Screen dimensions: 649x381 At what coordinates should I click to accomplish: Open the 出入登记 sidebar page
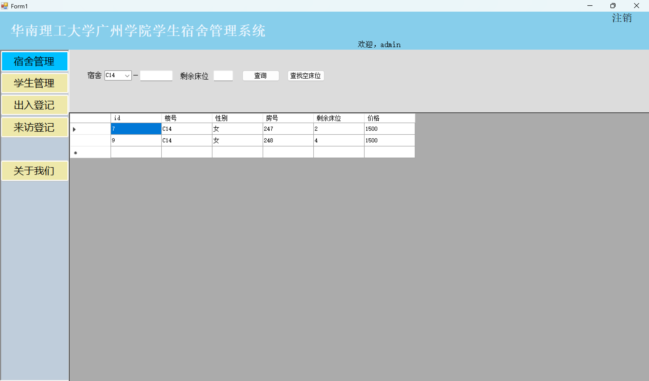coord(34,105)
